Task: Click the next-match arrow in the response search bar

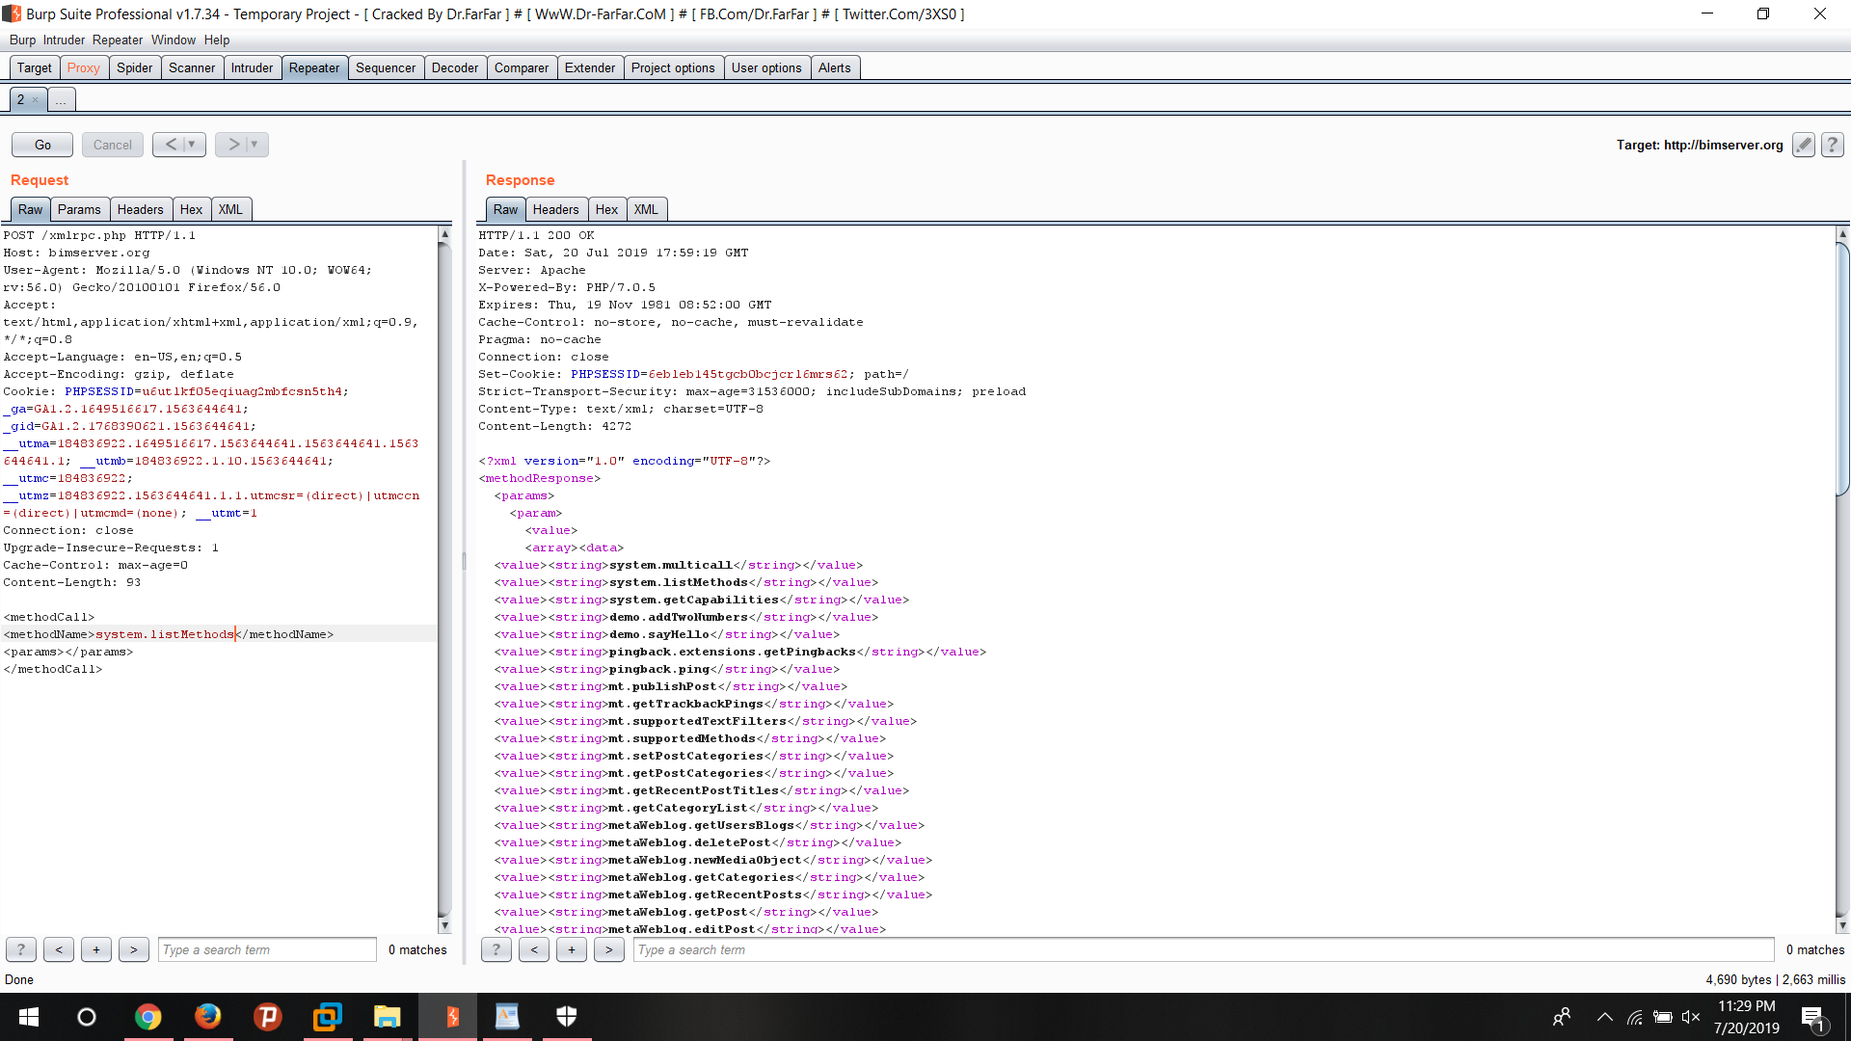Action: coord(608,949)
